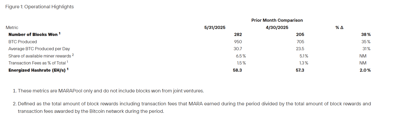
Task: Click the 282 blocks won value
Action: [x=238, y=34]
